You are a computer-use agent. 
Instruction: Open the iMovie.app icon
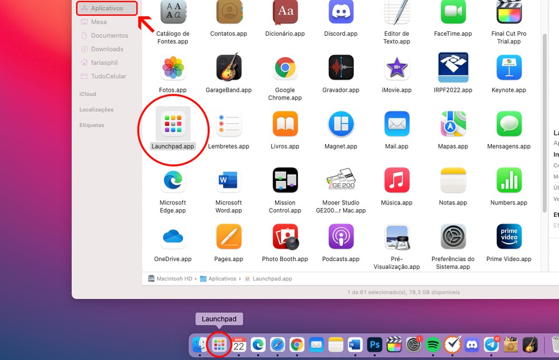click(x=396, y=68)
